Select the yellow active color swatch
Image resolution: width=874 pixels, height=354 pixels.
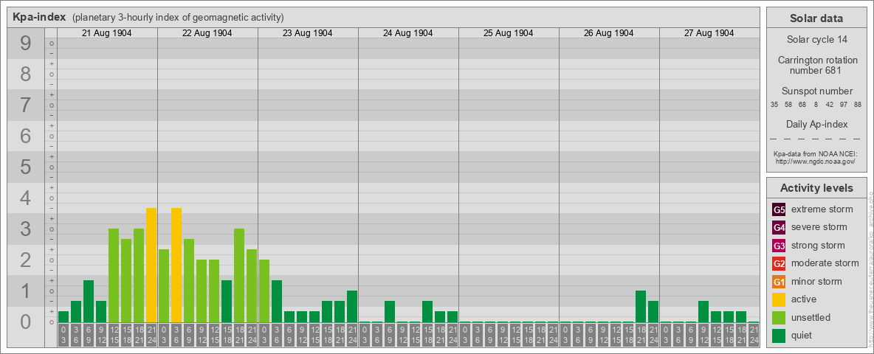[779, 299]
